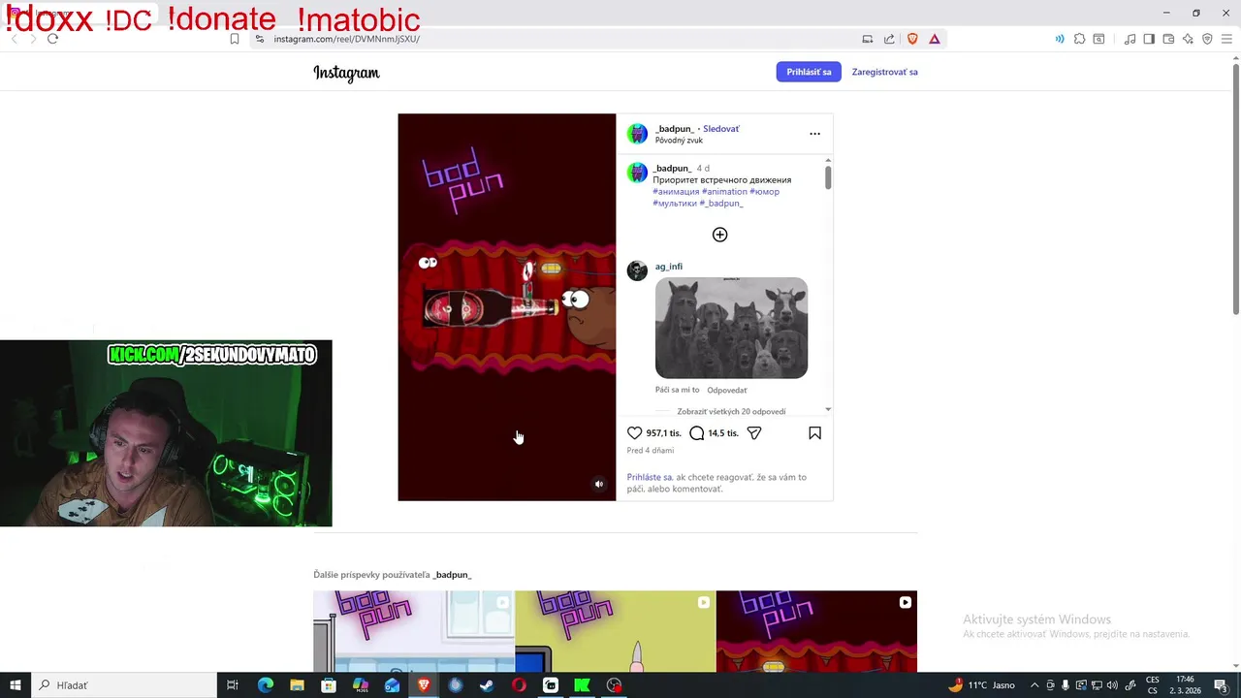Open the Opera taskbar icon
Viewport: 1241px width, 698px height.
point(519,685)
